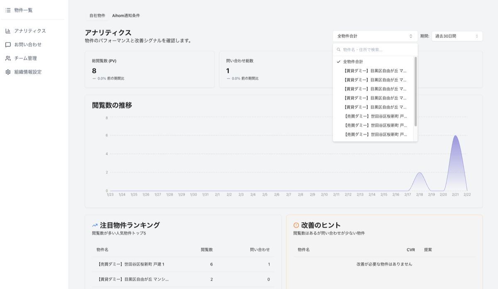Select the checked 全物件合計 option

(x=353, y=61)
